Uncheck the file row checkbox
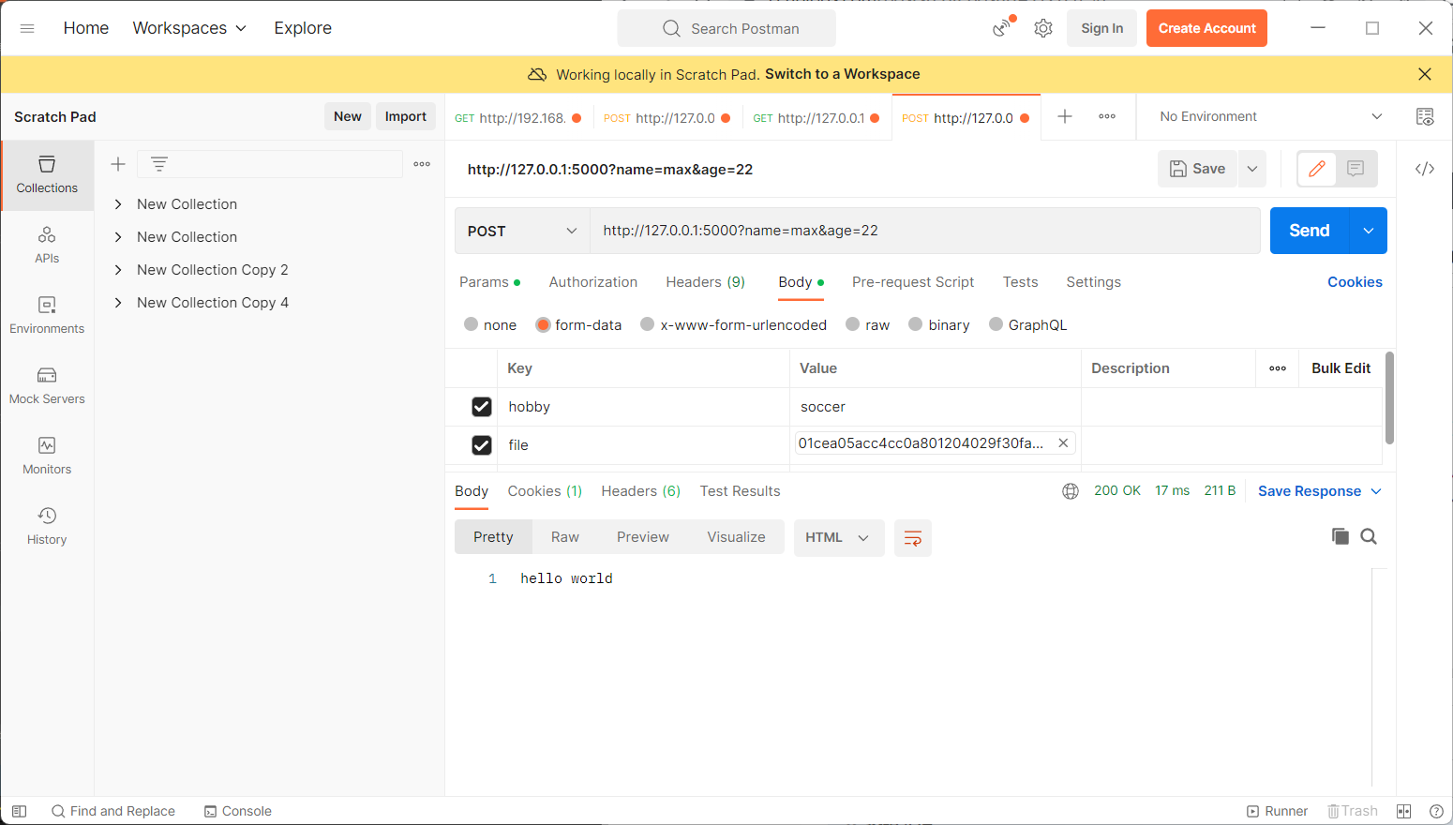The width and height of the screenshot is (1453, 825). pyautogui.click(x=482, y=445)
